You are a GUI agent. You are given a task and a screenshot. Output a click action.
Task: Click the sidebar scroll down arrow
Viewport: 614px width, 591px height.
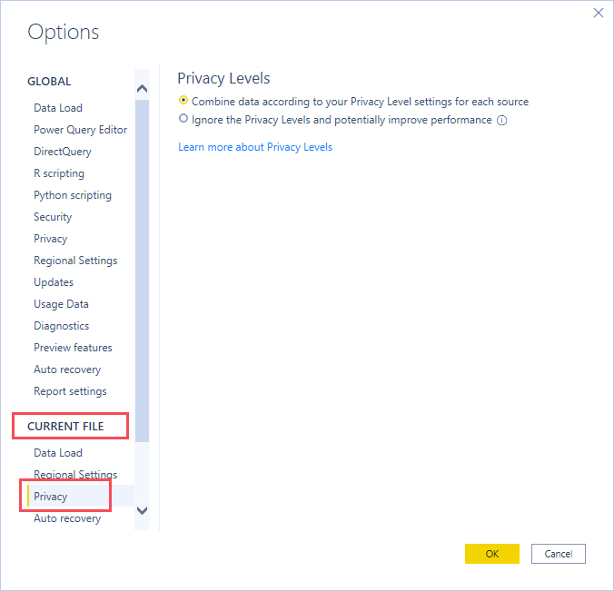pos(142,510)
